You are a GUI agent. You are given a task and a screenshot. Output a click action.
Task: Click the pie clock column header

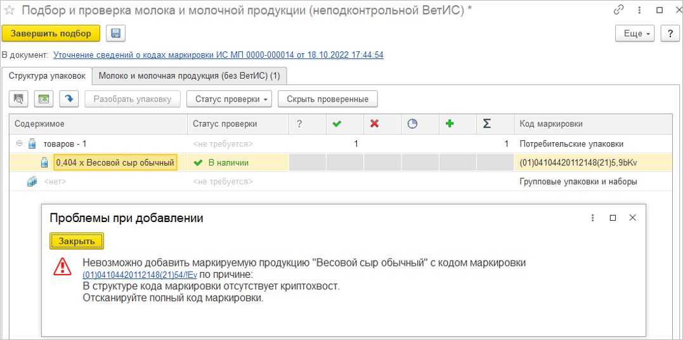pos(412,124)
